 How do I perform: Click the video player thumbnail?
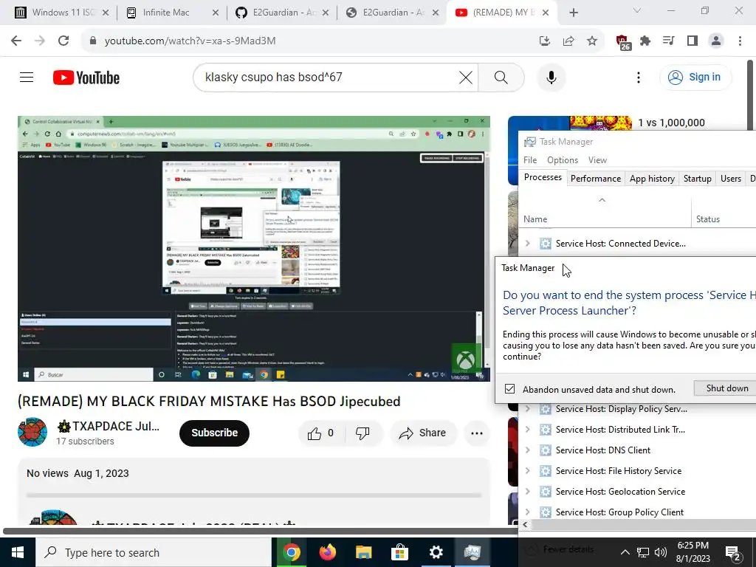[x=254, y=249]
